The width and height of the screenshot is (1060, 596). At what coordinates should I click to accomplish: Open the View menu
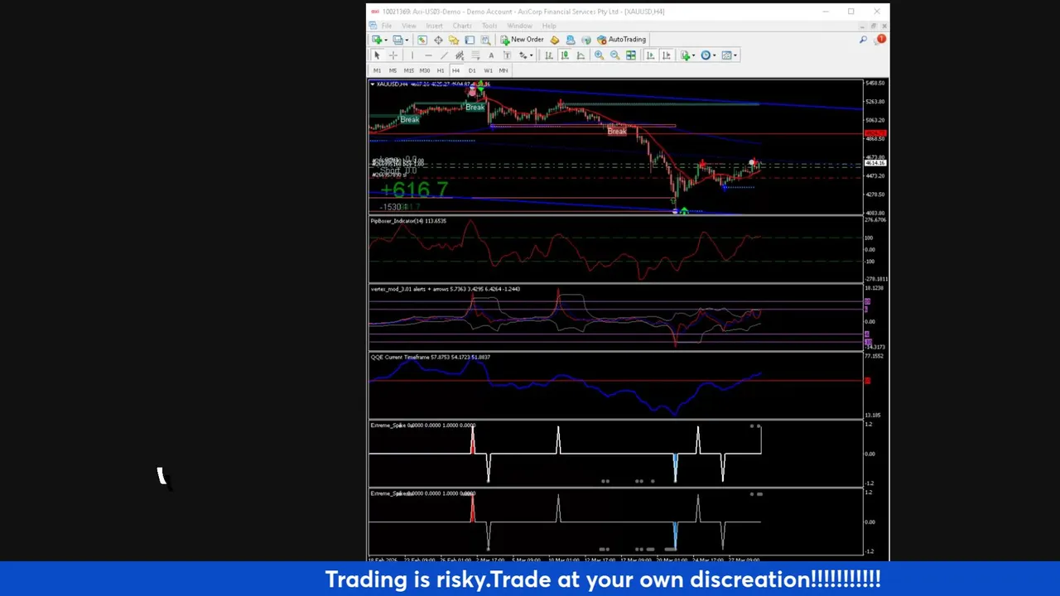pyautogui.click(x=409, y=26)
